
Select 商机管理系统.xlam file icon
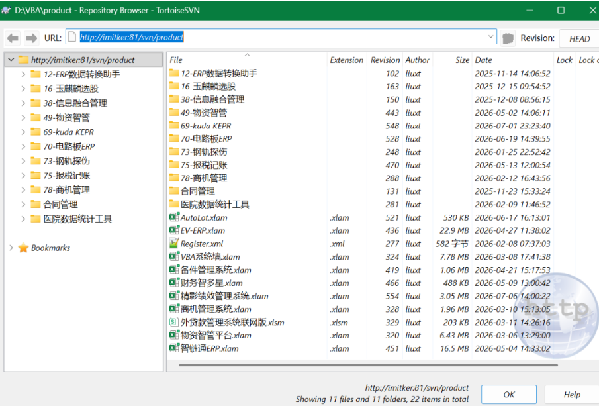pyautogui.click(x=174, y=309)
